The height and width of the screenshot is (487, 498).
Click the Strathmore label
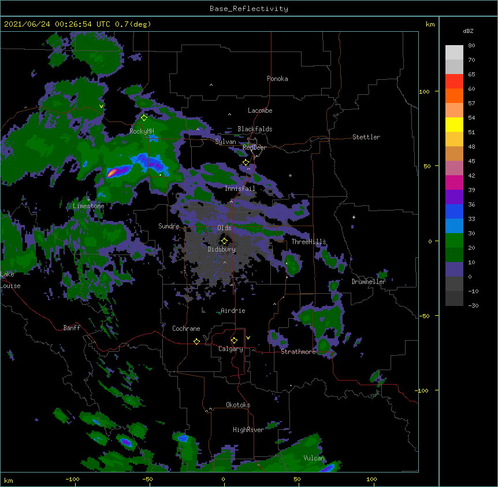tap(298, 352)
